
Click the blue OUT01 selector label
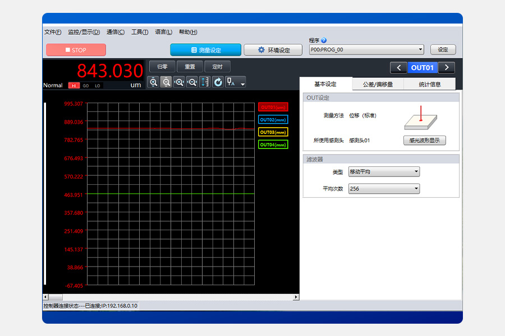(x=423, y=68)
